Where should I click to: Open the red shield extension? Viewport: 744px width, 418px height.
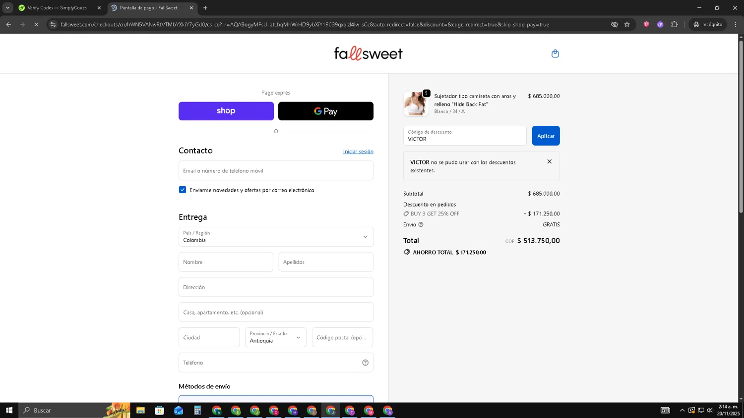(646, 24)
